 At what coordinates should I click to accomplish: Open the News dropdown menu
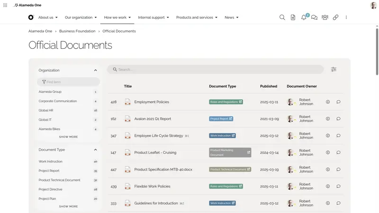[x=231, y=18]
